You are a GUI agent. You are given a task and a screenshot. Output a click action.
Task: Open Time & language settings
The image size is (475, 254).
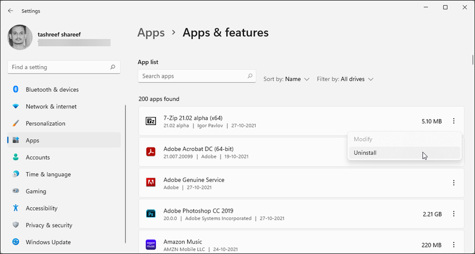pos(48,175)
